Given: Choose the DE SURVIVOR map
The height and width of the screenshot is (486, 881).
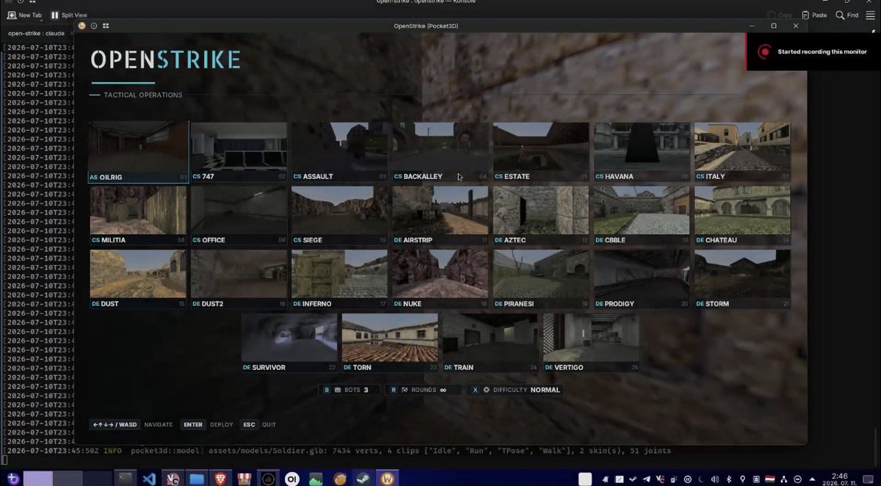Looking at the screenshot, I should pos(289,343).
